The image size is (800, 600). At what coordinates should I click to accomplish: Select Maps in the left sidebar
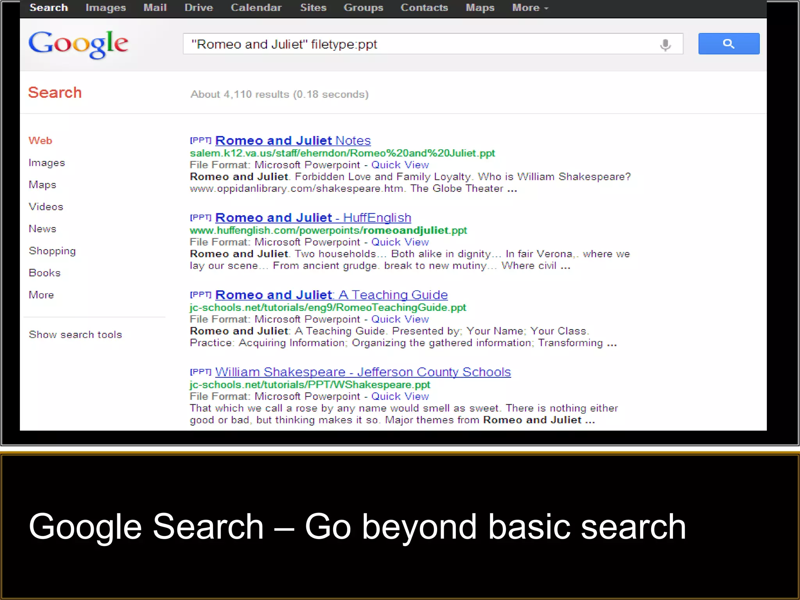pyautogui.click(x=43, y=185)
